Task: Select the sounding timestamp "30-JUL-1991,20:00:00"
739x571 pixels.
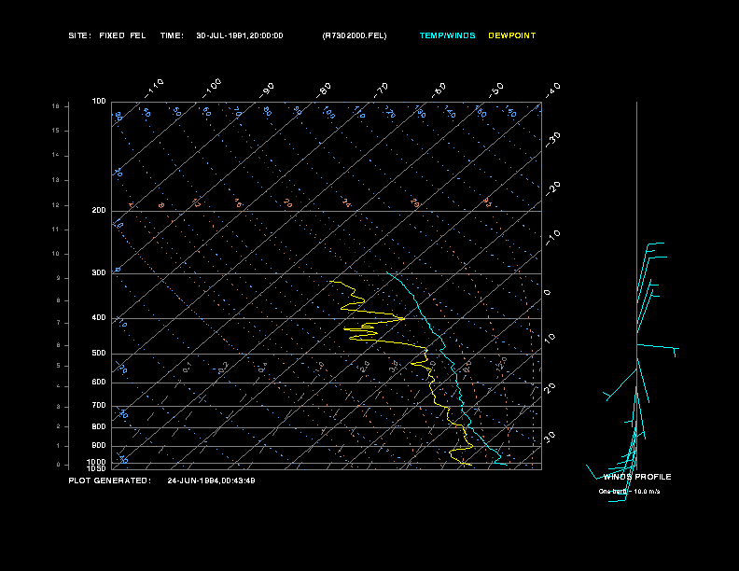Action: [x=240, y=35]
